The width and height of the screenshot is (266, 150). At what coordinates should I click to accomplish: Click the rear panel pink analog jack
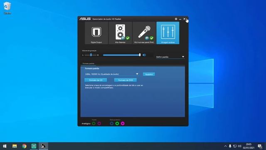(x=123, y=123)
